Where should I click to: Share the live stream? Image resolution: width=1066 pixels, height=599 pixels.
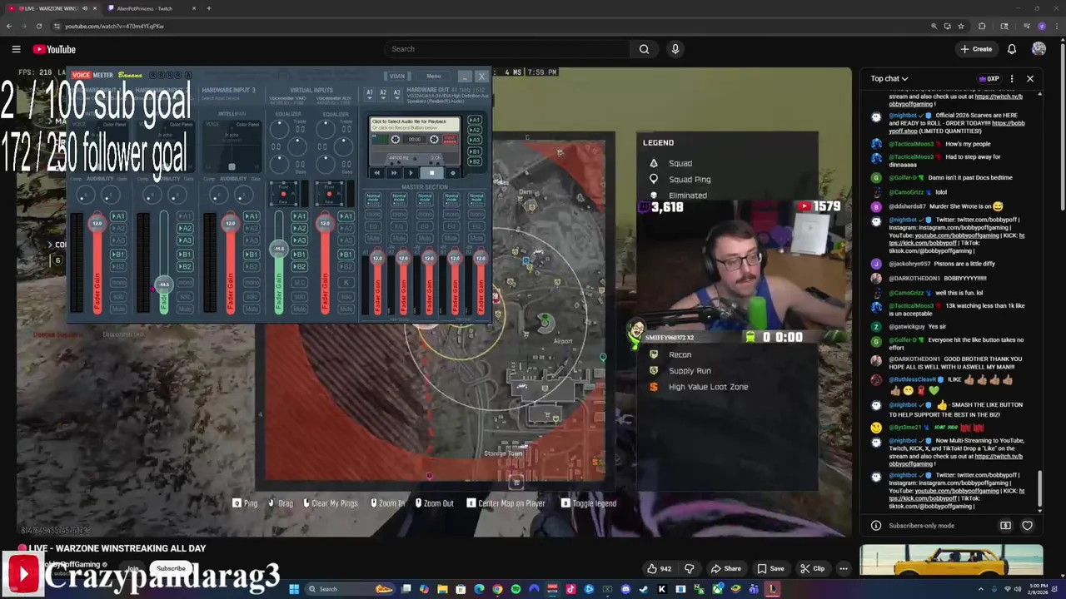725,569
